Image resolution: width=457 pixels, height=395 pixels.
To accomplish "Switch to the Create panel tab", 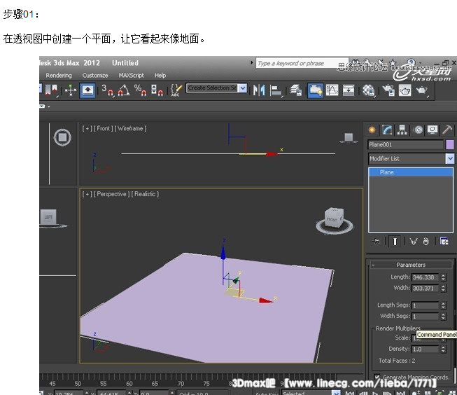I will (372, 130).
